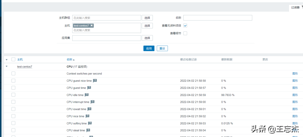Screen dimensions: 303x137
Task: Click 应用 button to apply filter
Action: [149, 48]
